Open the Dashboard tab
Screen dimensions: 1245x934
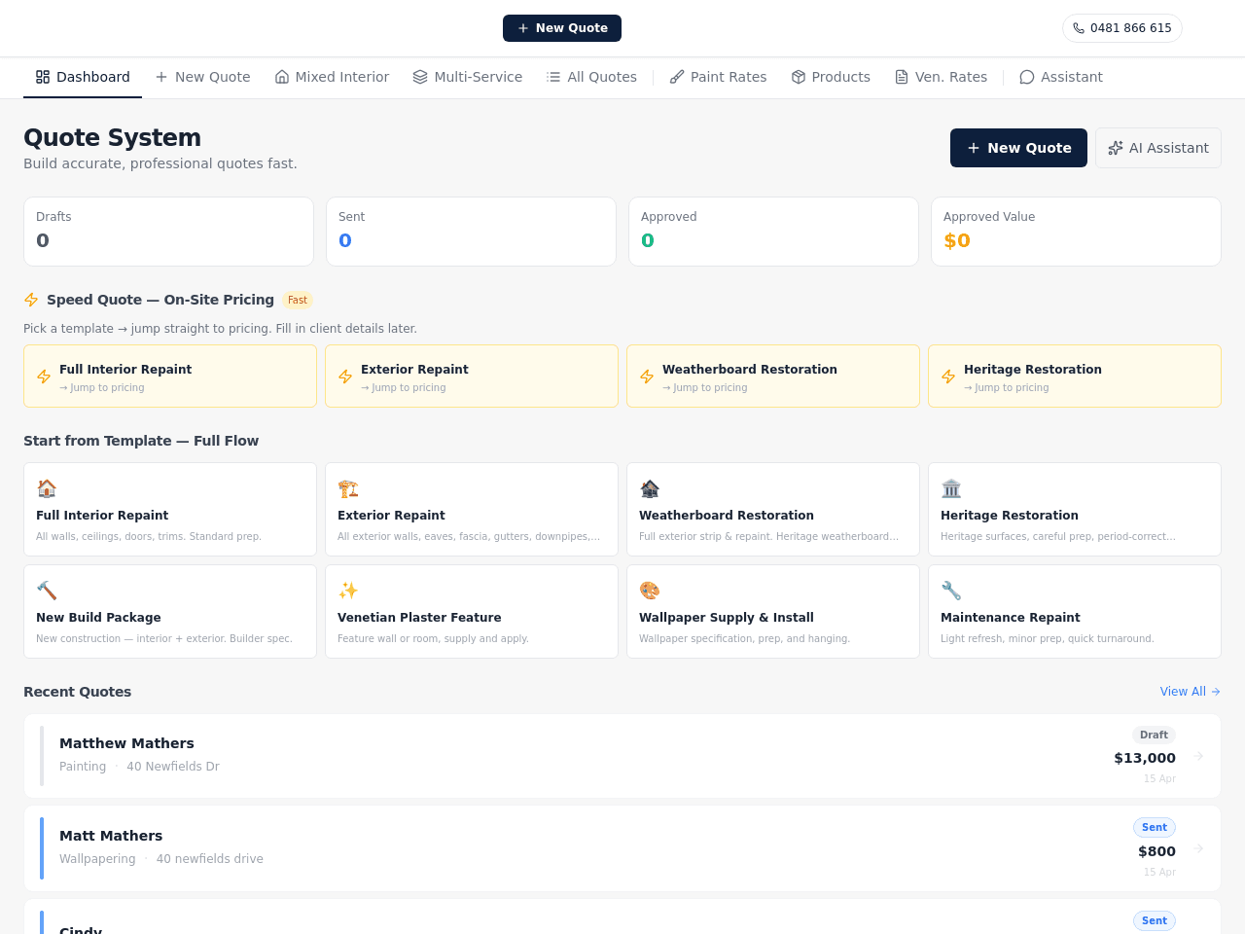[x=83, y=77]
